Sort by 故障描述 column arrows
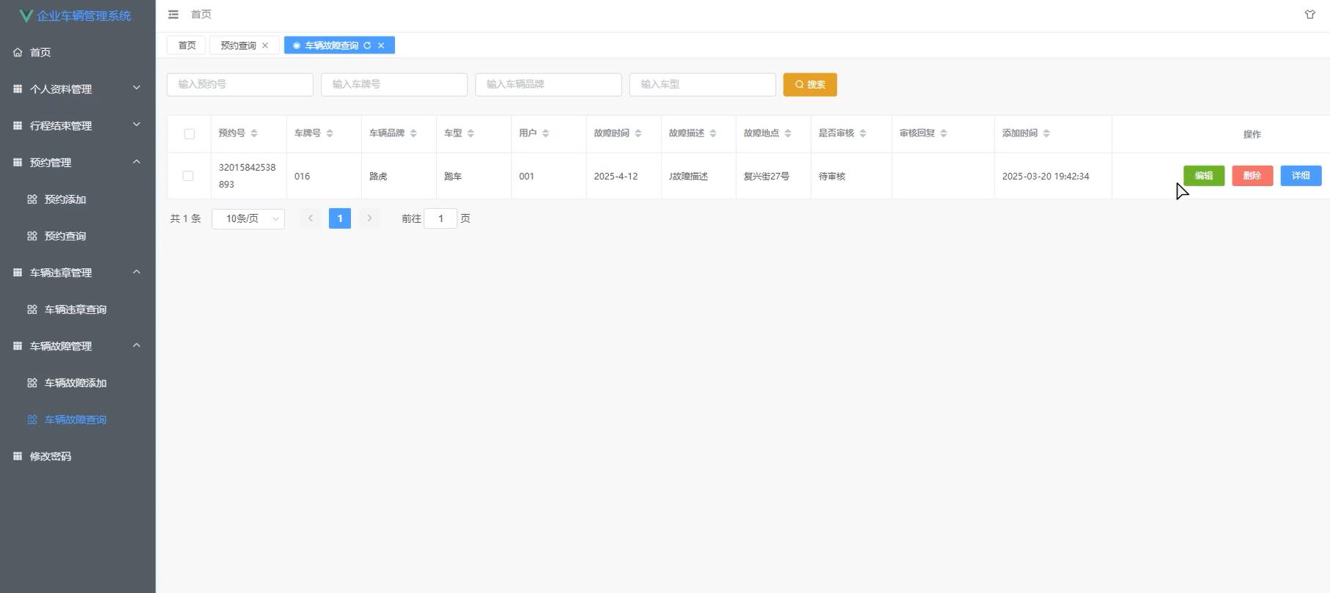 (713, 133)
